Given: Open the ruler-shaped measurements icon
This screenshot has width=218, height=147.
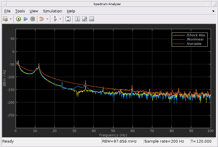Looking at the screenshot, I should click(84, 19).
